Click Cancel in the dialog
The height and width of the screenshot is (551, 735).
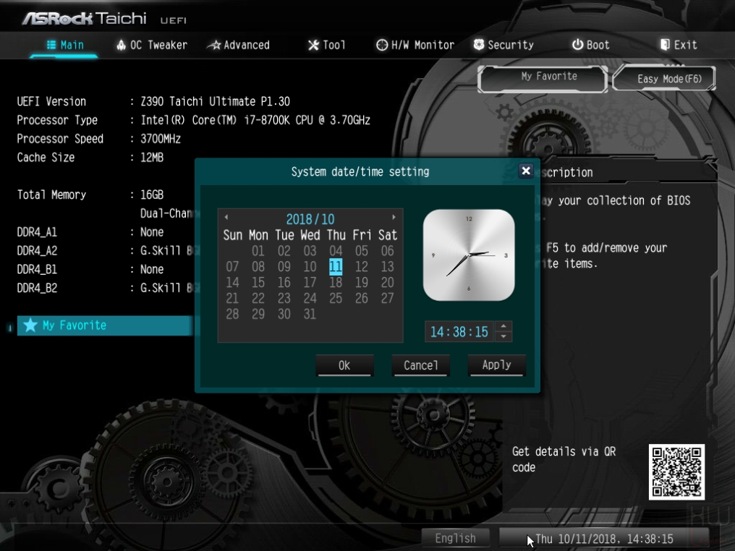[x=421, y=365]
